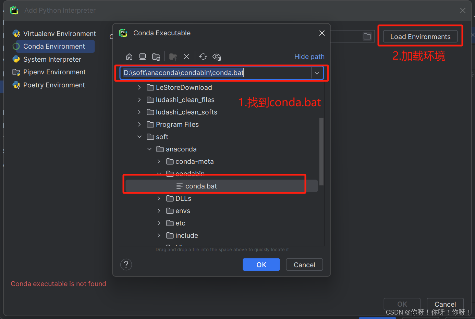Click help question mark button
Screen dimensions: 475x319
pyautogui.click(x=126, y=265)
